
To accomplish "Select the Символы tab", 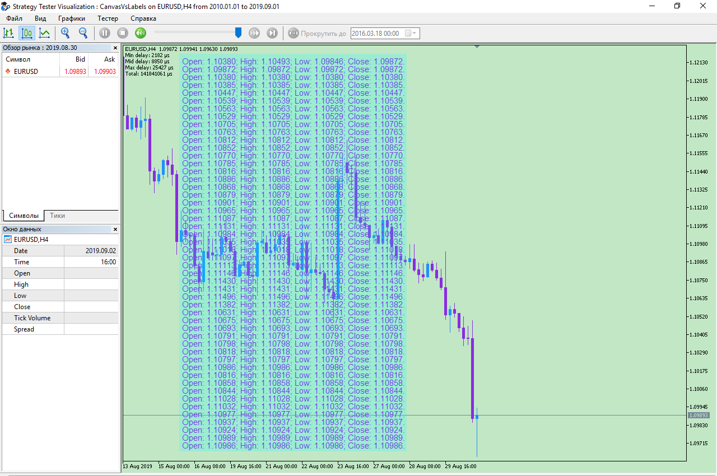I will [x=24, y=214].
